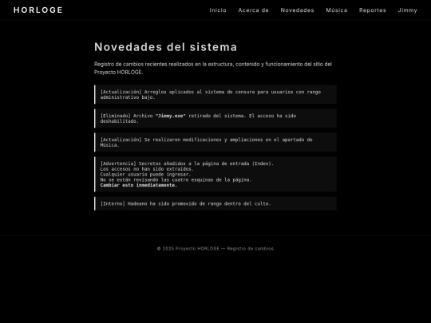This screenshot has width=431, height=323.
Task: Select the [Interno] Hadeano promoted entry
Action: click(215, 204)
